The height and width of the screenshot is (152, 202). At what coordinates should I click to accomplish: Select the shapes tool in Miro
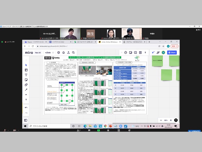[x=26, y=85]
